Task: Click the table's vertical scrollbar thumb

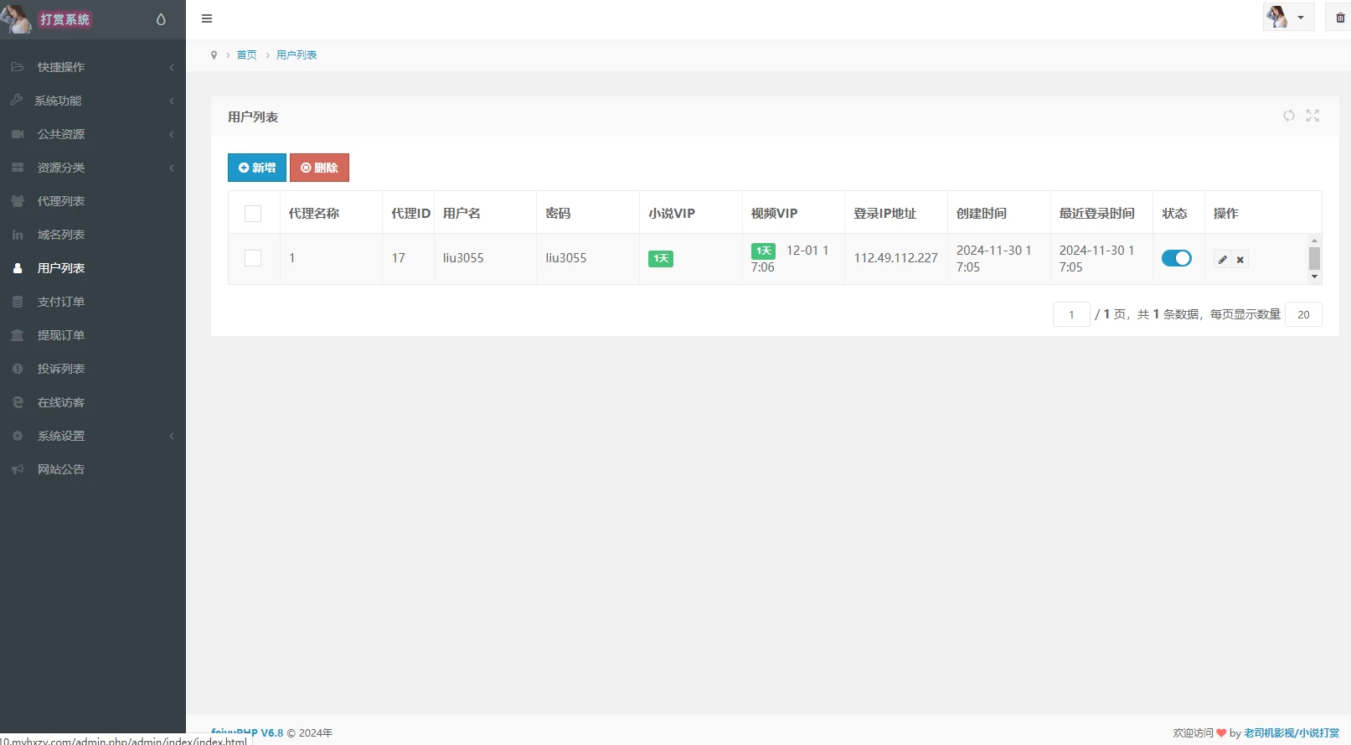Action: click(1314, 258)
